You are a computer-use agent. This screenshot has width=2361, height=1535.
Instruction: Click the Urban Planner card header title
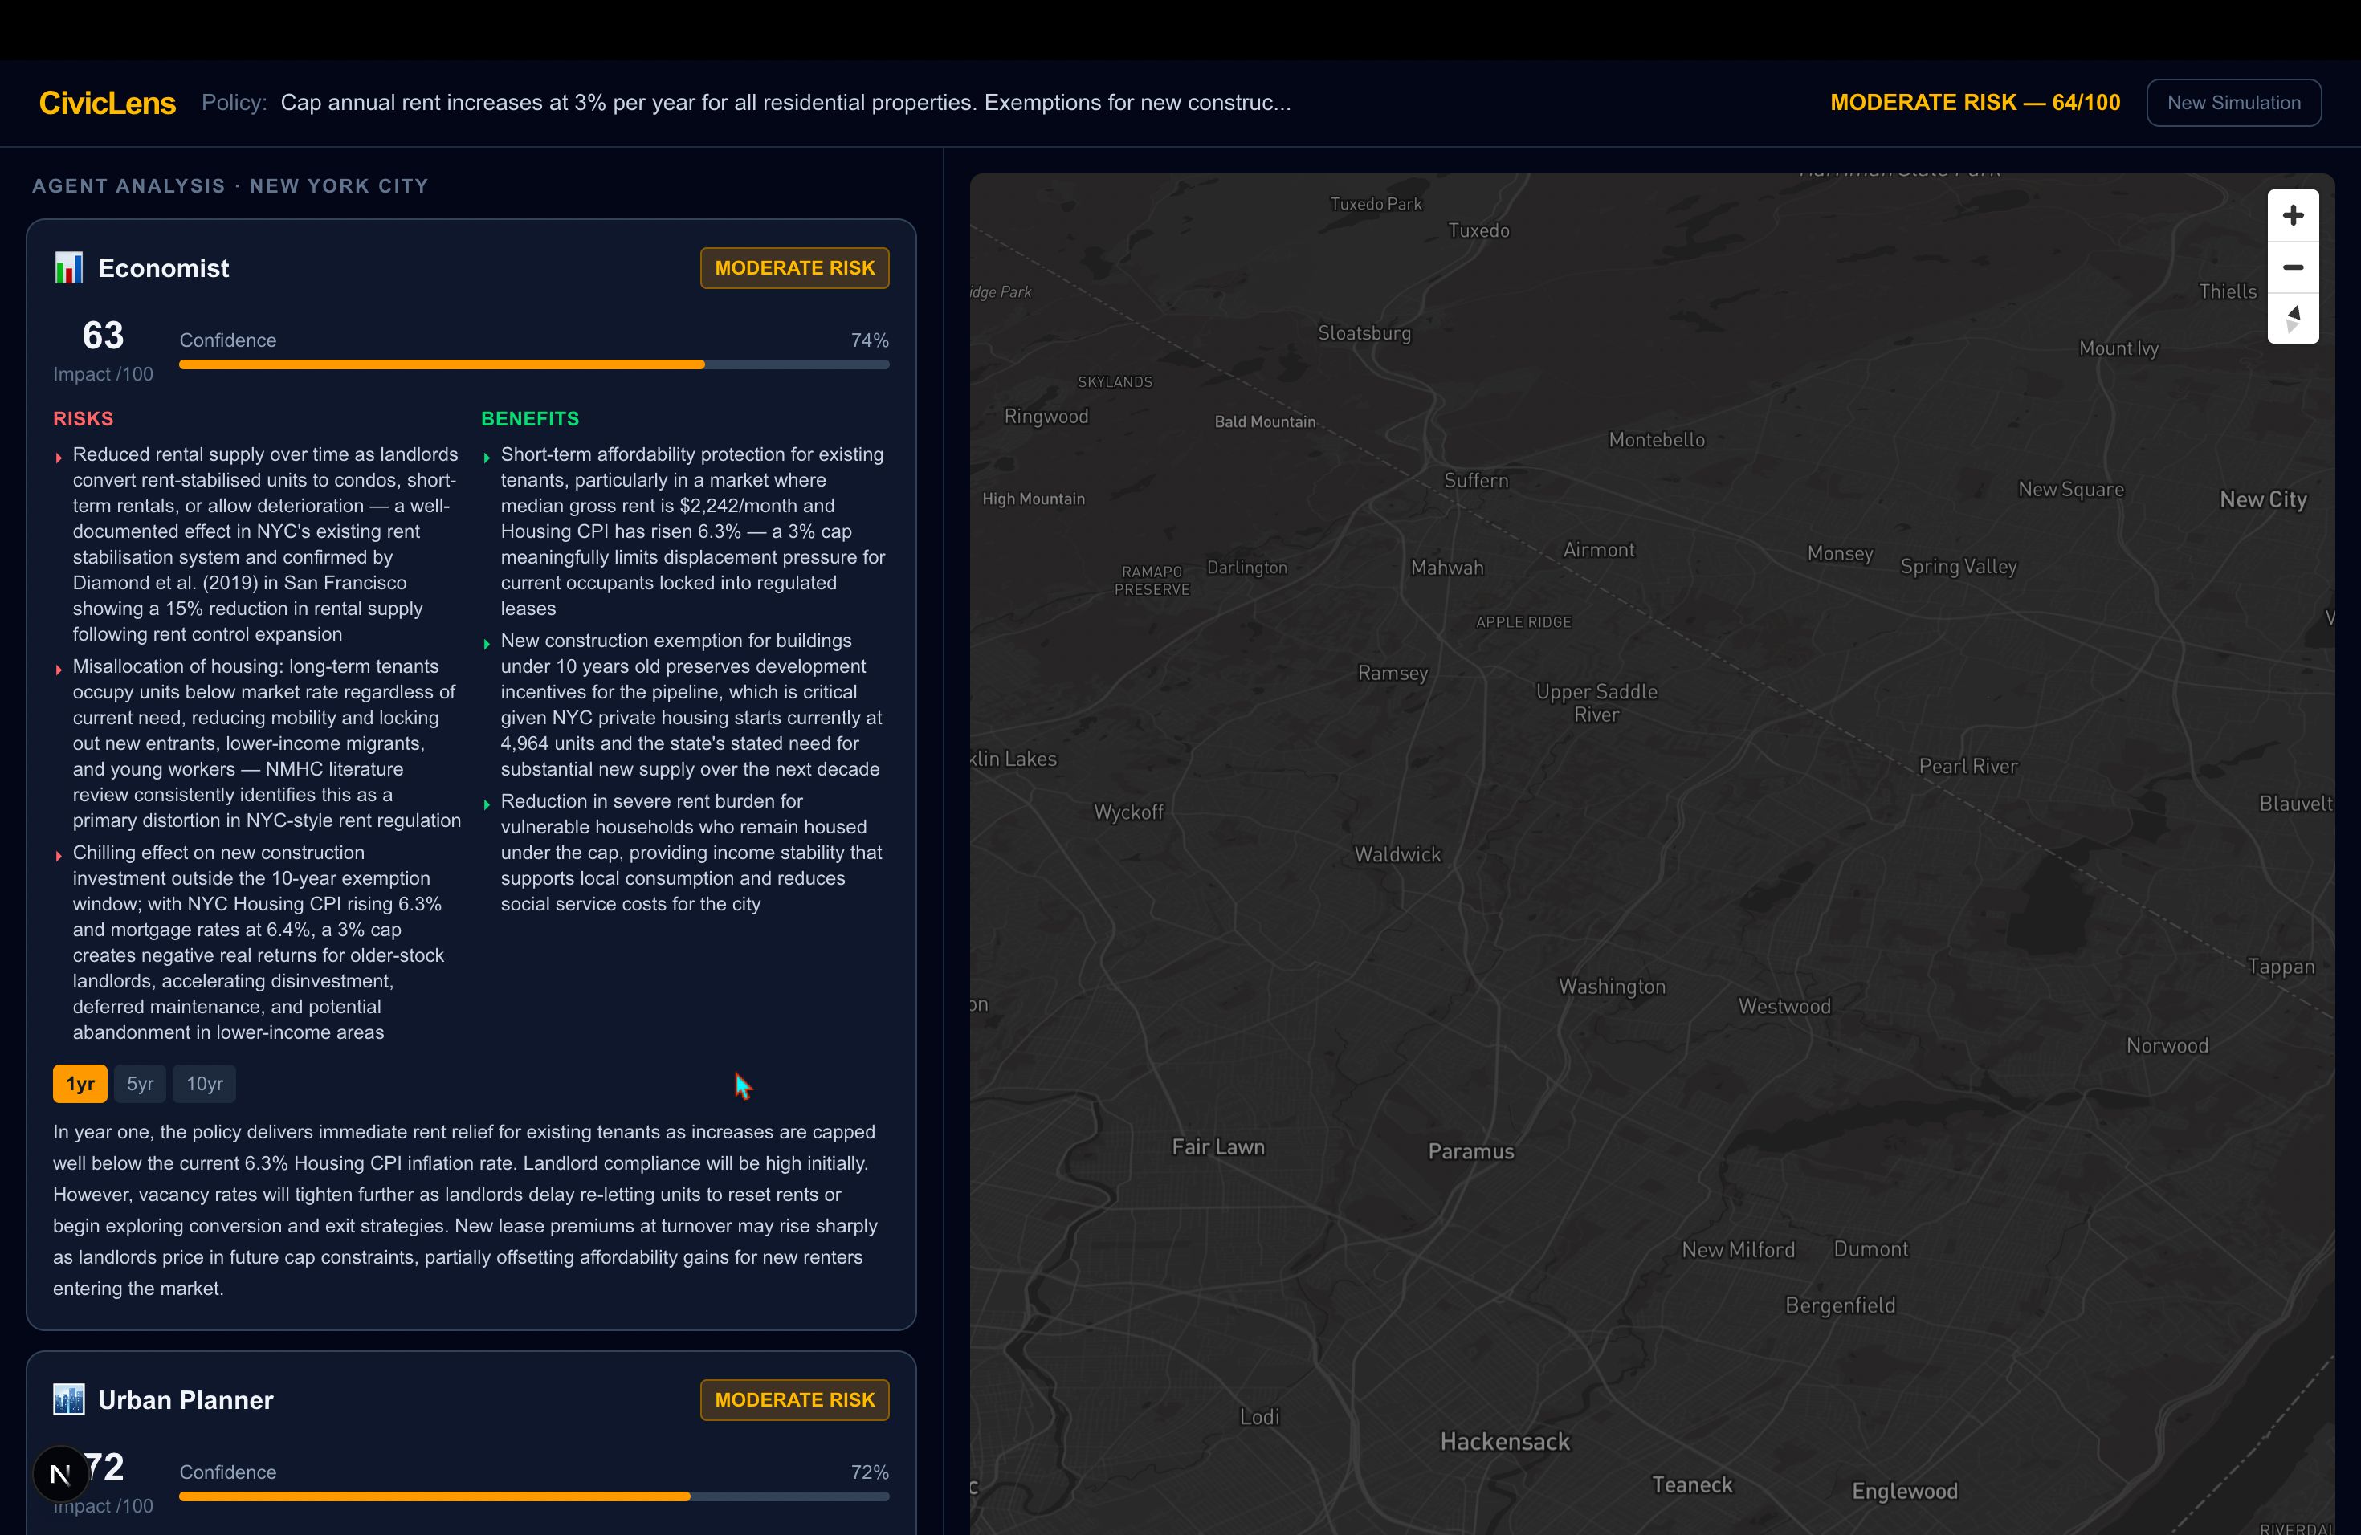(186, 1399)
